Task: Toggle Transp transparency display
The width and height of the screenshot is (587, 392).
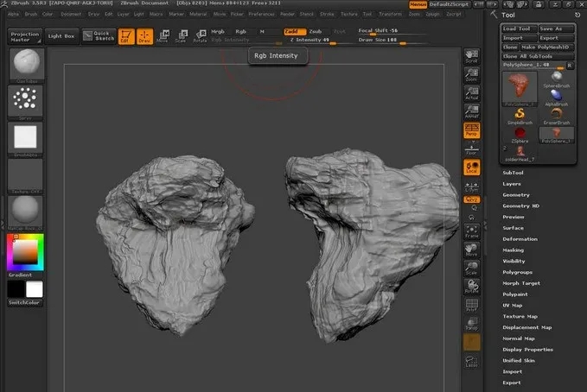Action: 472,323
